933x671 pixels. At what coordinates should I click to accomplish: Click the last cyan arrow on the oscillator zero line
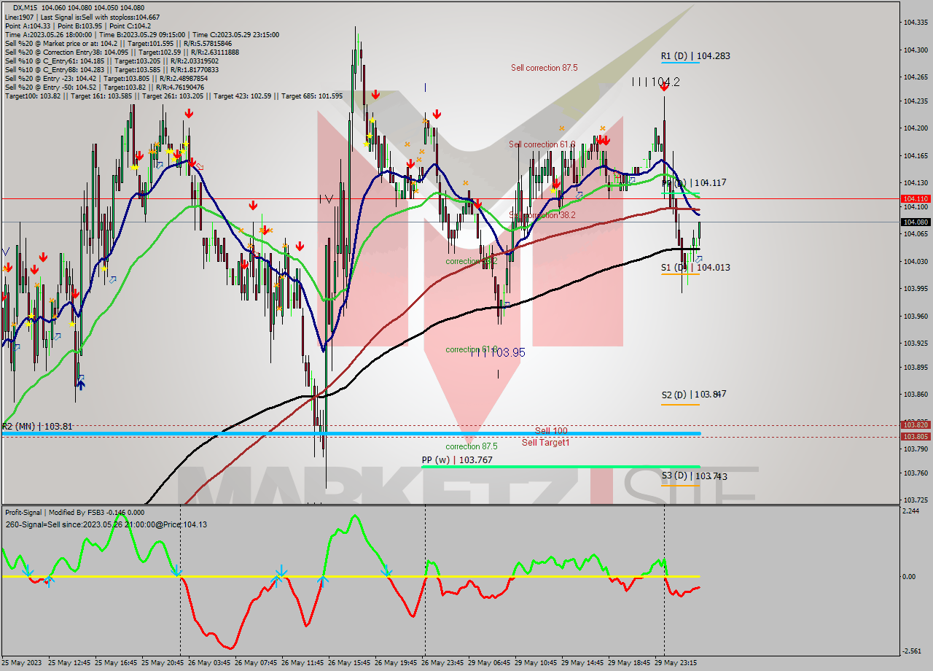click(x=387, y=571)
